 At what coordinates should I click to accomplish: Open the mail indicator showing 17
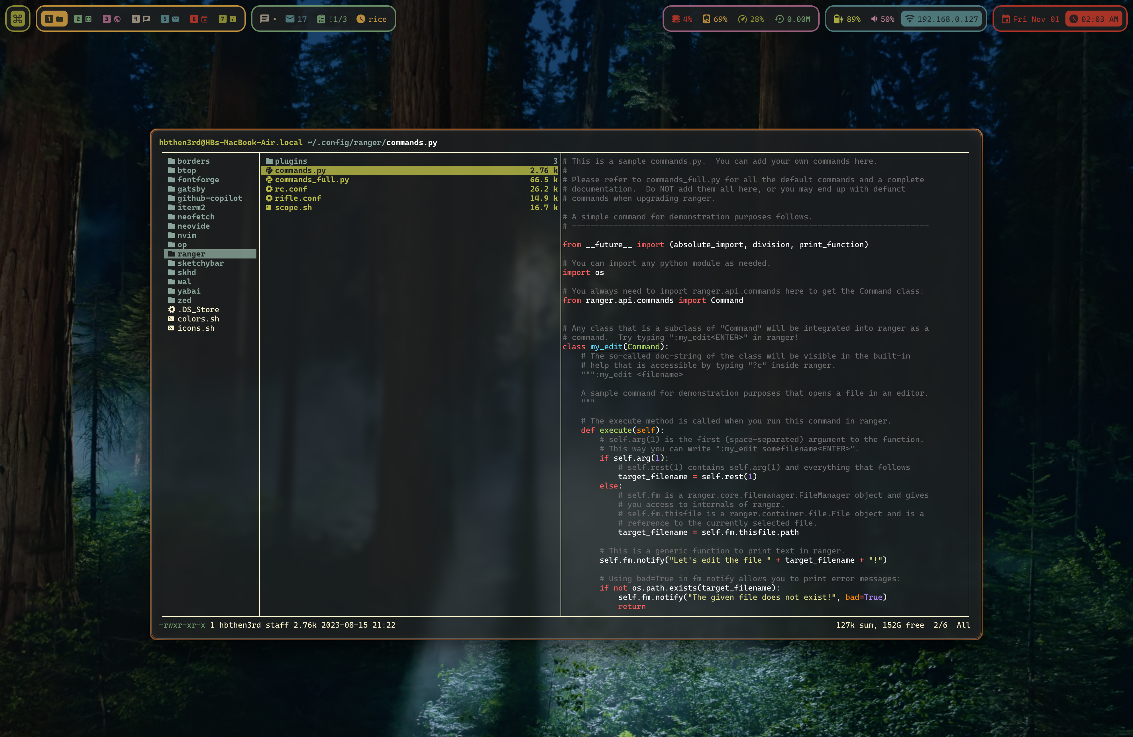tap(296, 19)
